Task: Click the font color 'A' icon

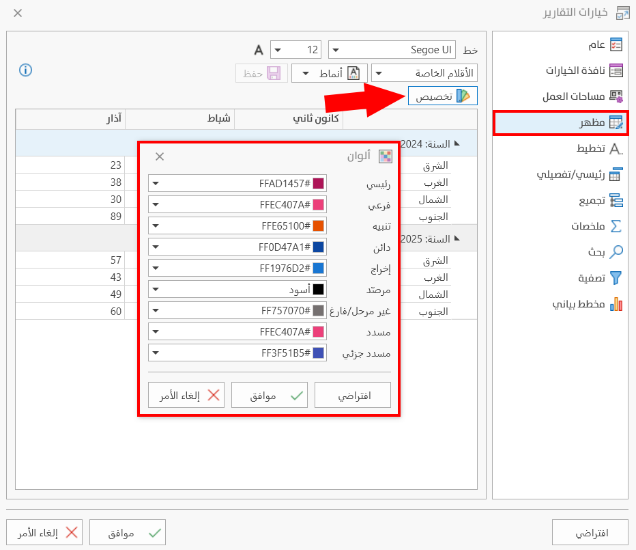Action: pos(259,50)
